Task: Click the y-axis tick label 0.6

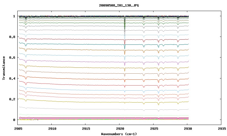Action: pos(12,58)
